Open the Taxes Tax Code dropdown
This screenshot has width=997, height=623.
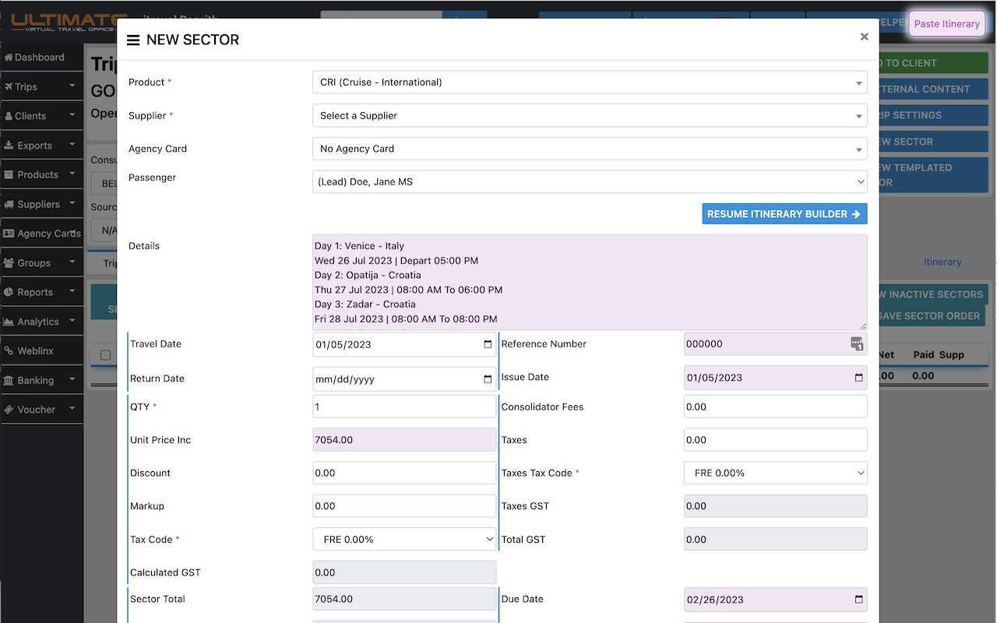[775, 473]
